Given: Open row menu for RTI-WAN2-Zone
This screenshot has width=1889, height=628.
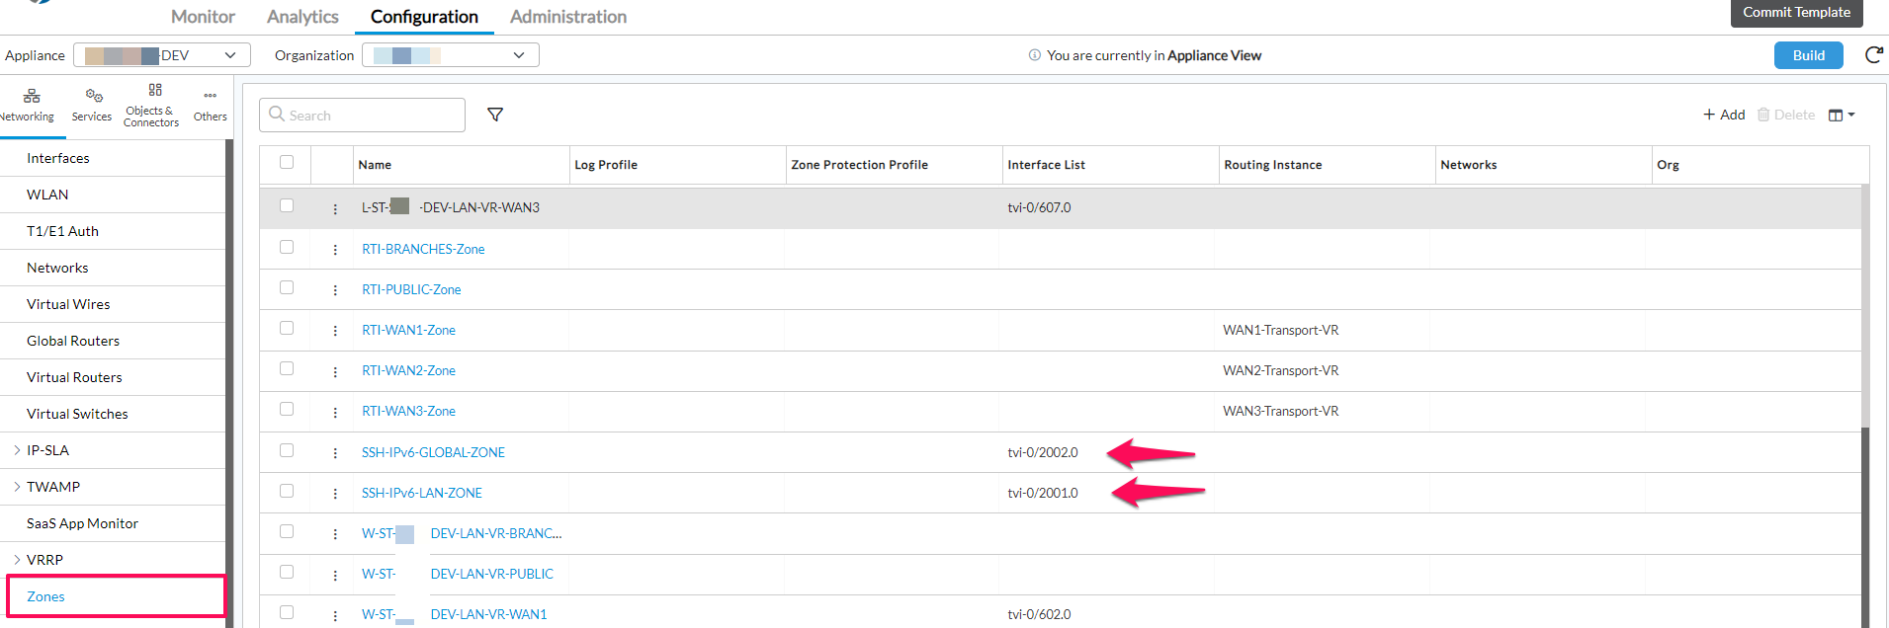Looking at the screenshot, I should pos(335,371).
